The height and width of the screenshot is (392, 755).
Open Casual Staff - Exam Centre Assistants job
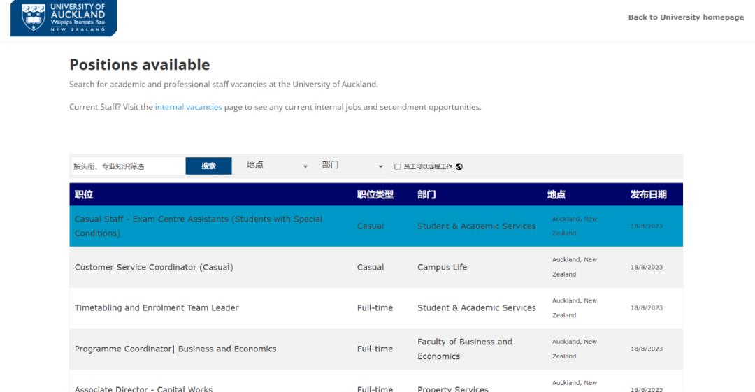pyautogui.click(x=198, y=226)
